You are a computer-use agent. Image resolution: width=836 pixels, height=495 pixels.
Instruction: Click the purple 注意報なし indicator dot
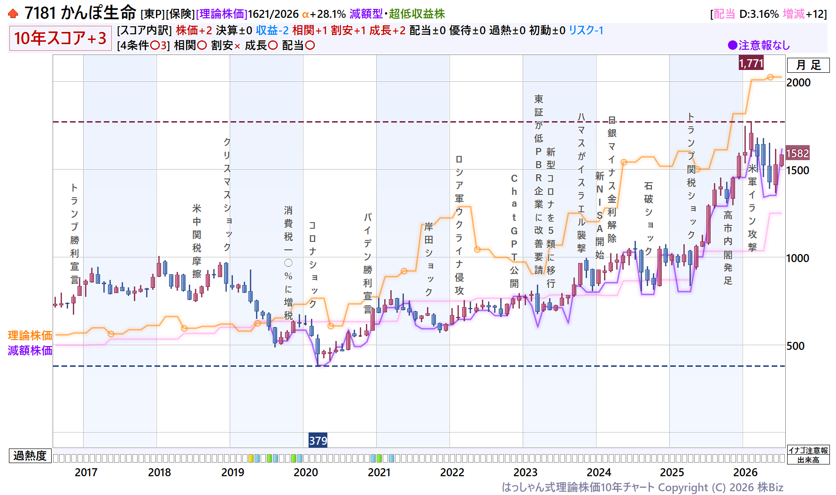pos(732,45)
